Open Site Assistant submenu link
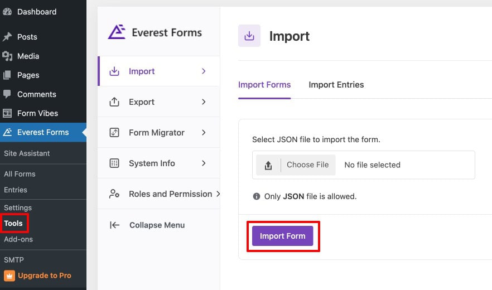492x290 pixels. [x=27, y=153]
